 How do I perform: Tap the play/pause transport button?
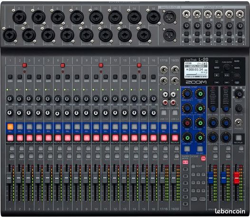[227, 75]
